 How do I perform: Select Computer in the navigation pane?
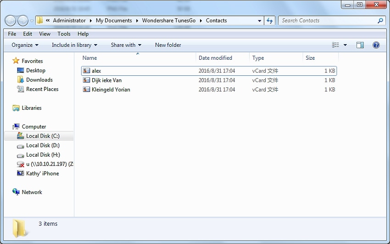coord(34,127)
